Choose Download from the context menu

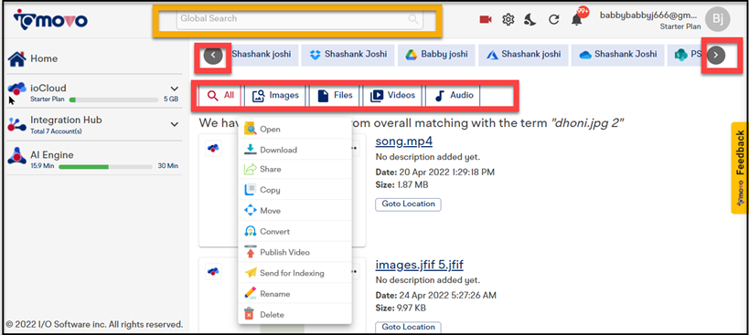click(x=294, y=150)
